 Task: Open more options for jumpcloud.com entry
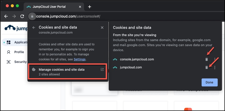[215, 67]
